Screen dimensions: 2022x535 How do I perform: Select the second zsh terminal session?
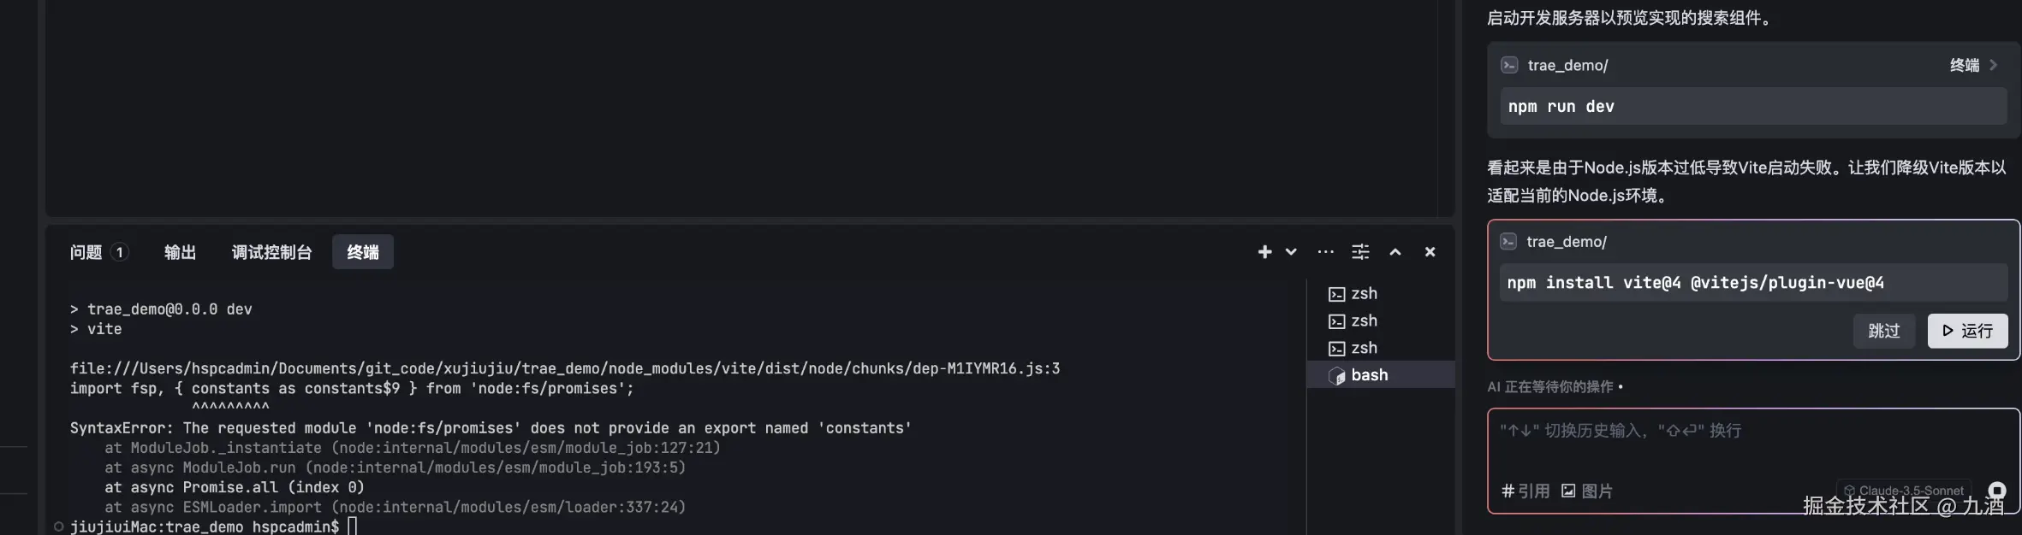click(1353, 321)
